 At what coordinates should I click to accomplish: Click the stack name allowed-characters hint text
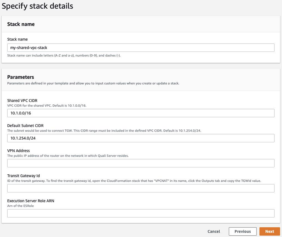click(64, 55)
